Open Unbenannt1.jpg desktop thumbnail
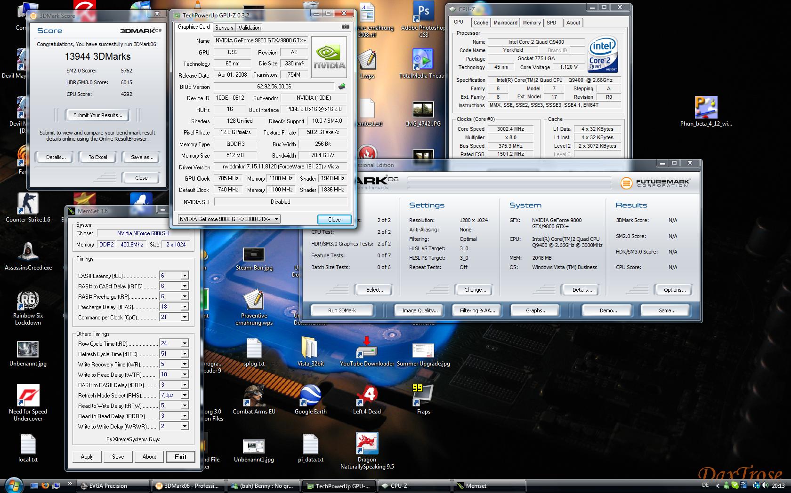Viewport: 791px width, 493px height. (254, 451)
